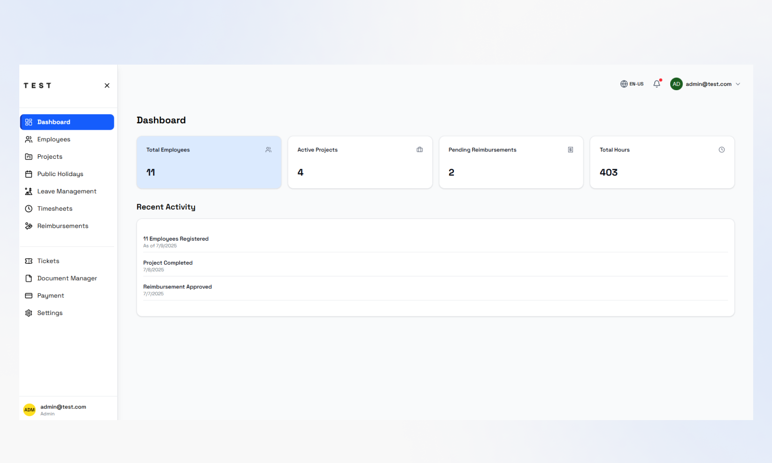Screen dimensions: 772x463
Task: Click the green AD avatar icon
Action: pos(676,84)
